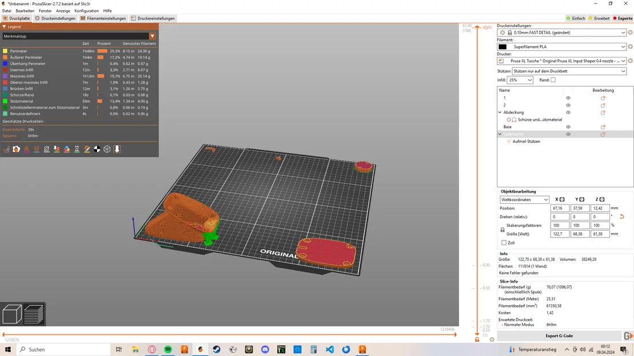Click the hourglass pause icon in legend
634x356 pixels.
click(77, 149)
